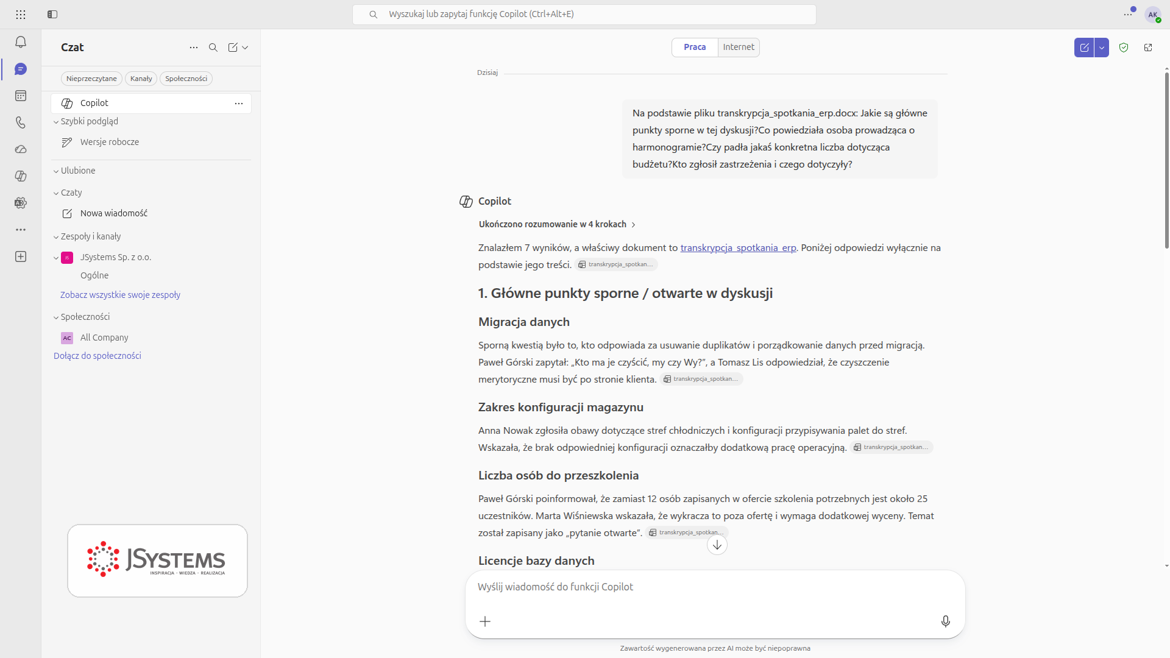1170x658 pixels.
Task: Open Calendar in the left rail
Action: 21,96
